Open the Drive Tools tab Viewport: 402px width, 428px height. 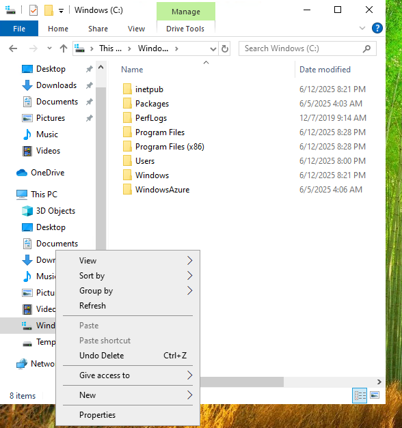pyautogui.click(x=185, y=29)
